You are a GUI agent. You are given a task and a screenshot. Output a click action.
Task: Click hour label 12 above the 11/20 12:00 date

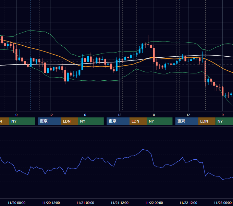51,115
